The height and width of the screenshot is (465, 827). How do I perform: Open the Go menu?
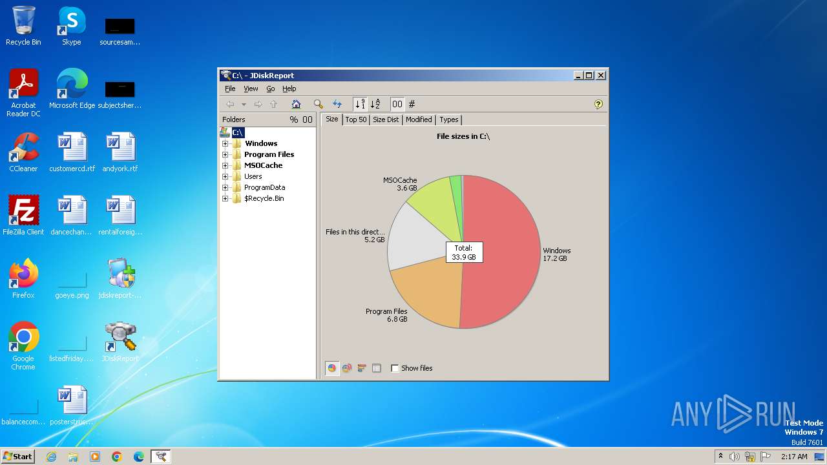[271, 88]
